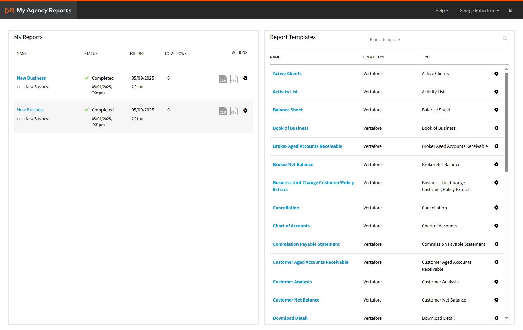
Task: Download CSV for the 7:04pm New Business report
Action: (x=234, y=79)
